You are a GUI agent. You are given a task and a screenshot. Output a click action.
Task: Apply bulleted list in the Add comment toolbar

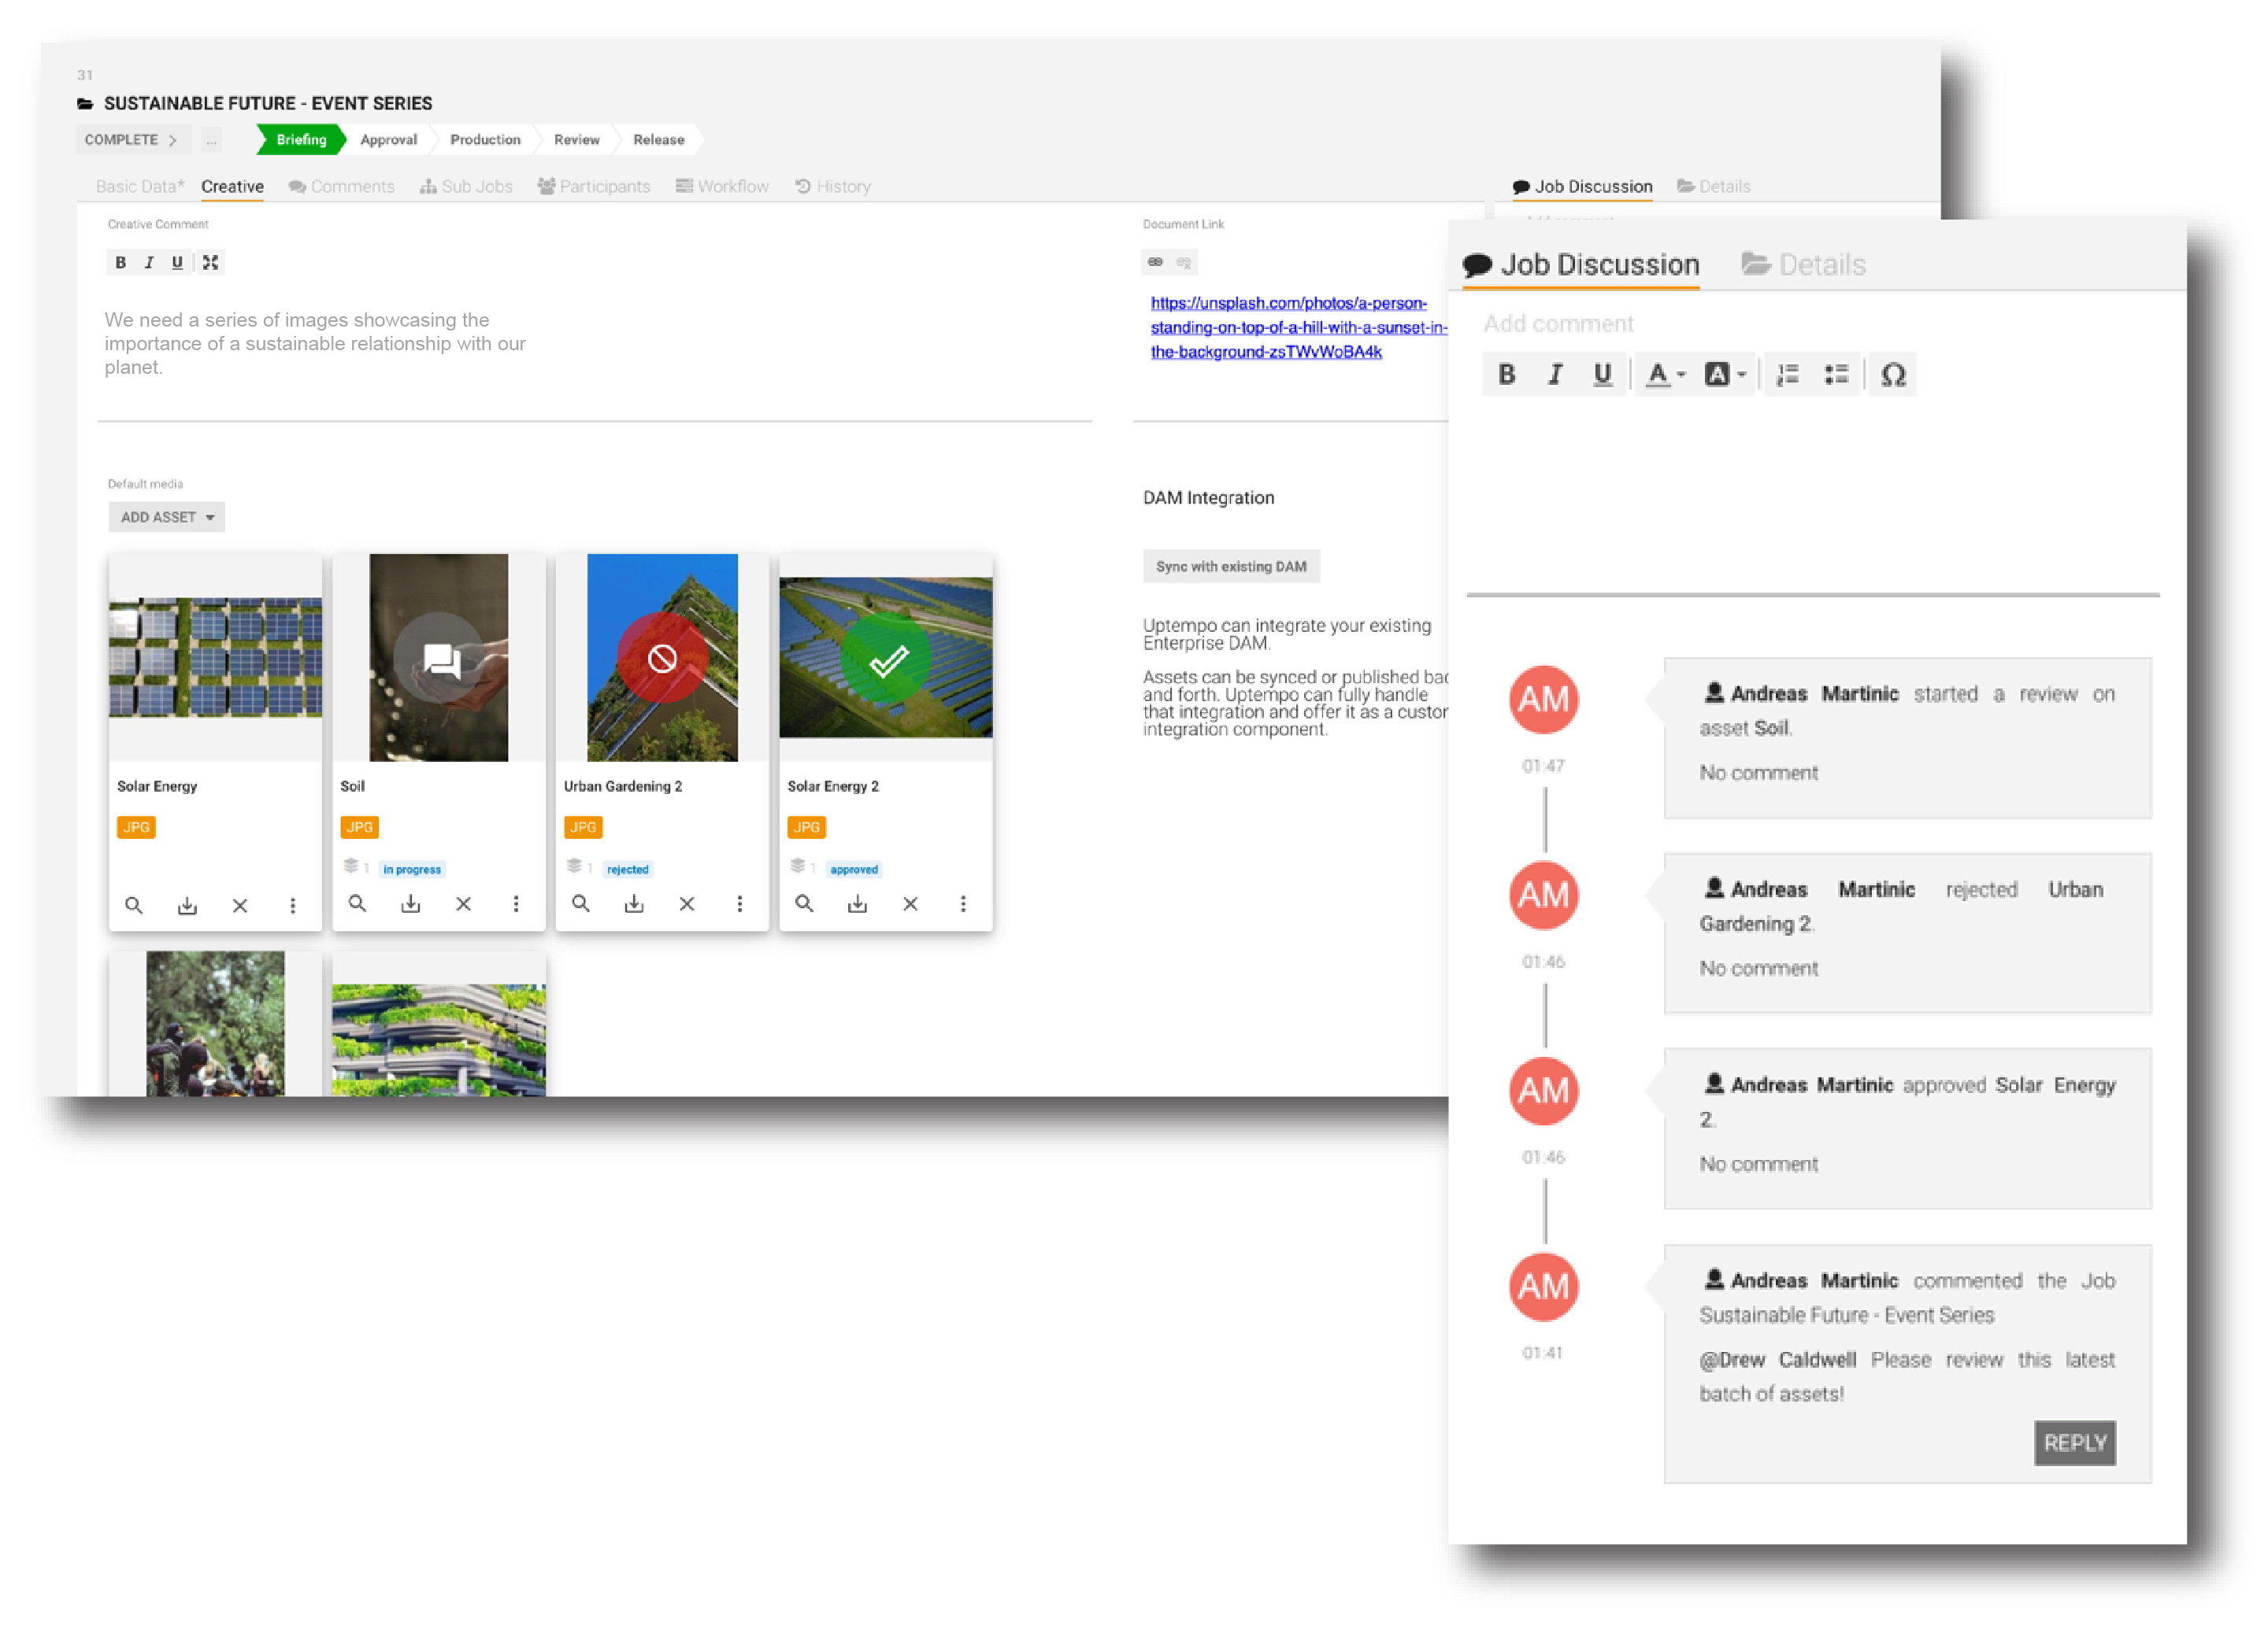coord(1838,374)
